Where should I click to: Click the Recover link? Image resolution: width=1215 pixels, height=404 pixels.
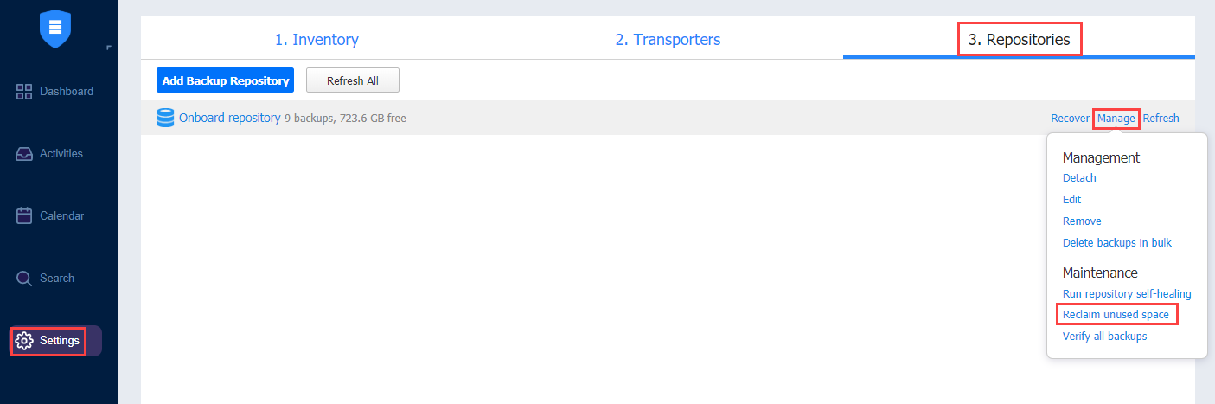[1070, 119]
